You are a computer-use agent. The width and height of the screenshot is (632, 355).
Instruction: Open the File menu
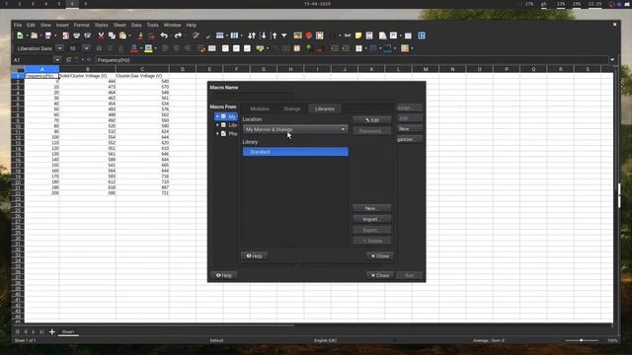[x=18, y=25]
